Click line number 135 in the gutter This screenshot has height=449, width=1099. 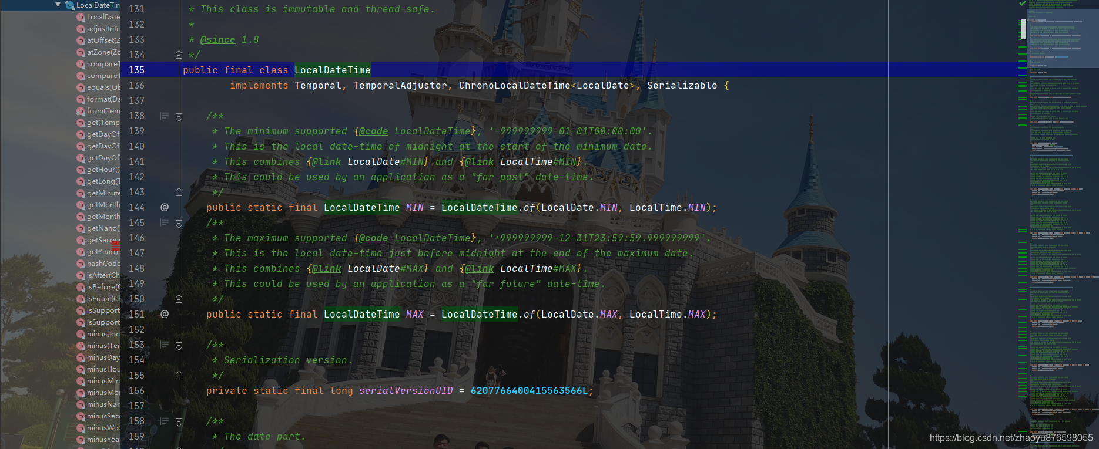coord(136,70)
